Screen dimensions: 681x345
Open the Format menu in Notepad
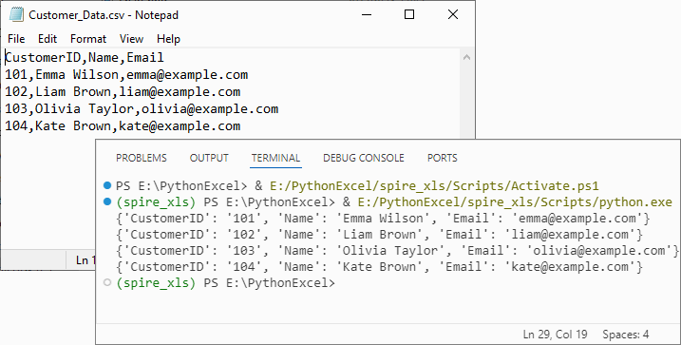click(x=88, y=39)
